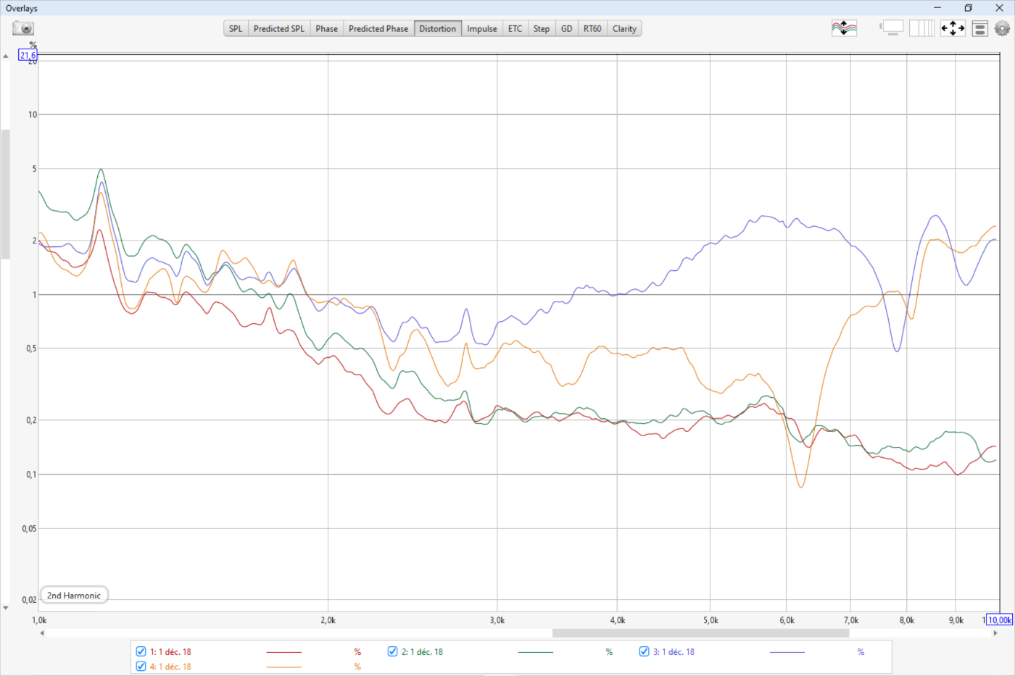Click the camera capture graph icon
Image resolution: width=1015 pixels, height=676 pixels.
[23, 28]
